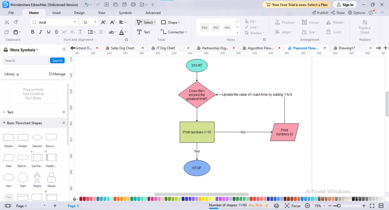
Task: Open the Fill dropdown in Styles
Action: pyautogui.click(x=251, y=21)
